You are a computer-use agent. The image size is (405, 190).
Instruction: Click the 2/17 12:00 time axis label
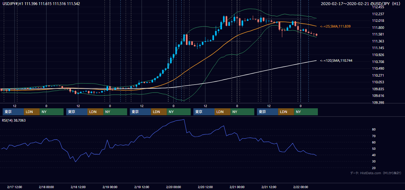(14, 187)
